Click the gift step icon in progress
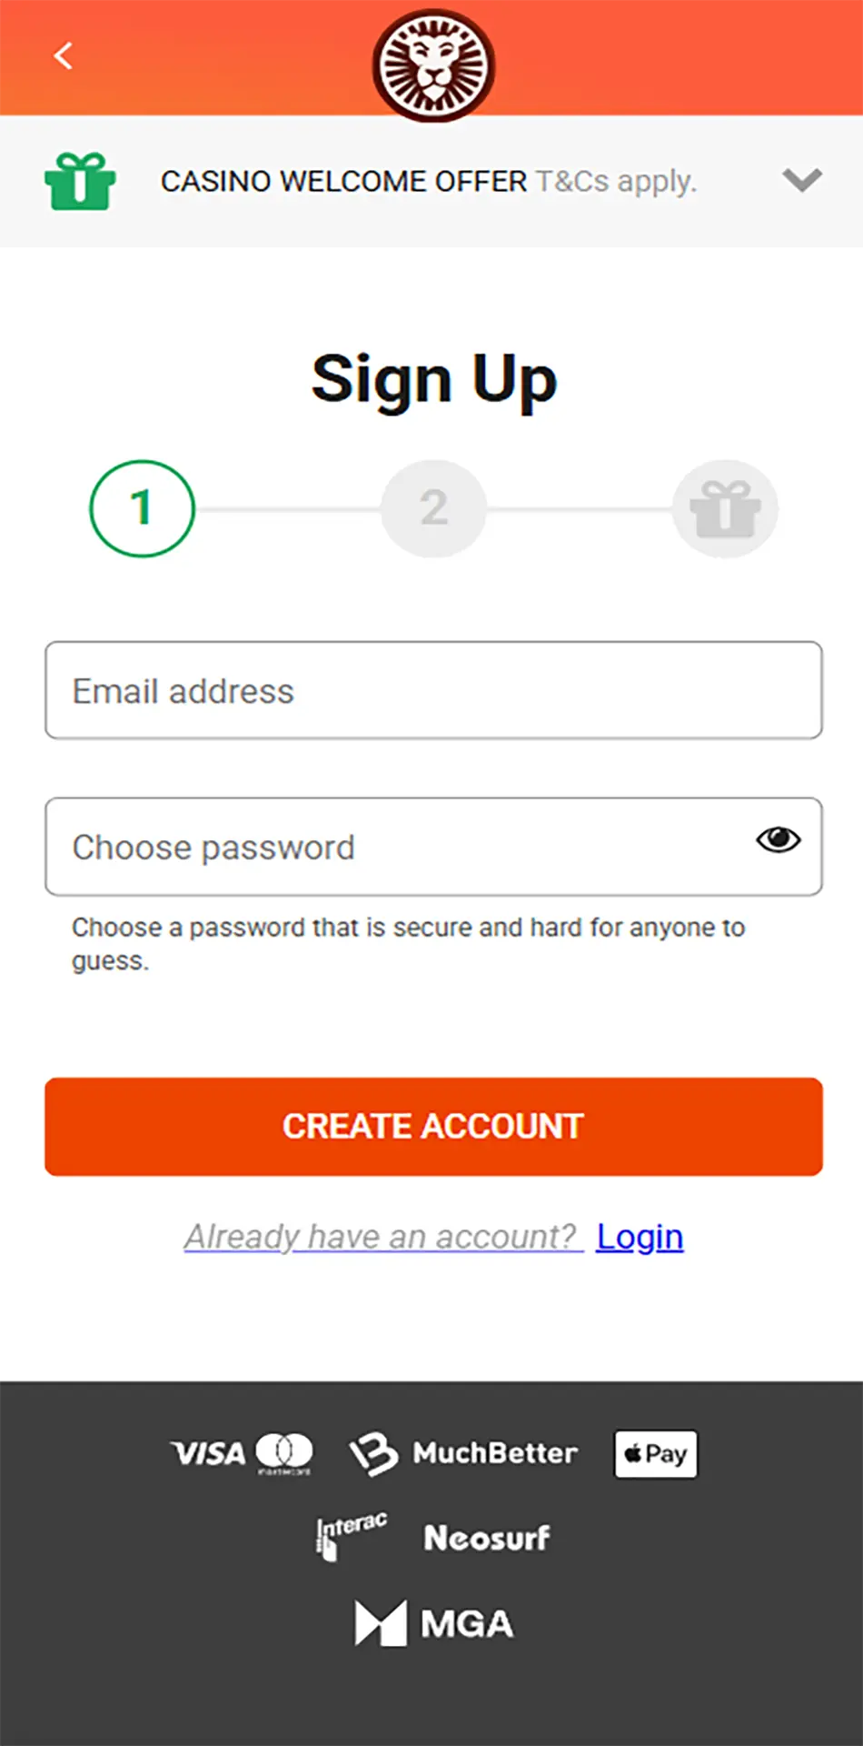The width and height of the screenshot is (863, 1746). 724,508
